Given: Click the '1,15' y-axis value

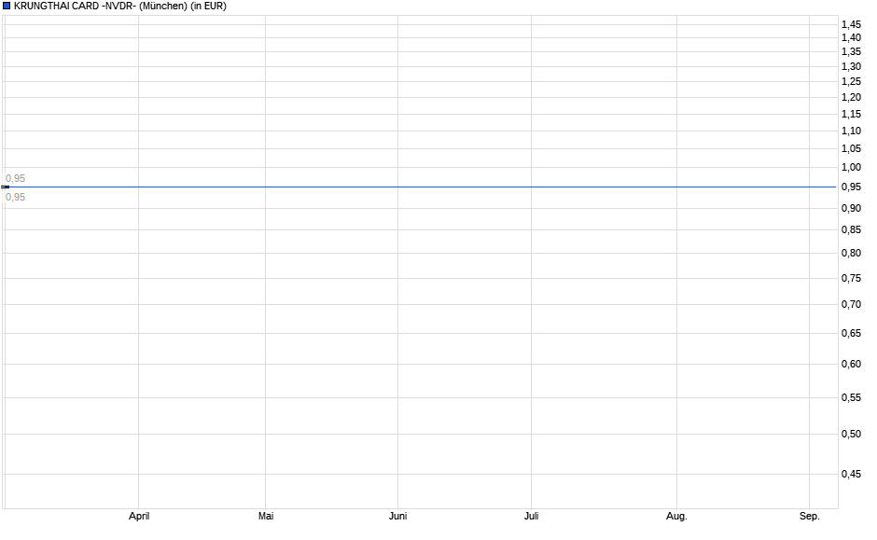Looking at the screenshot, I should click(x=851, y=114).
